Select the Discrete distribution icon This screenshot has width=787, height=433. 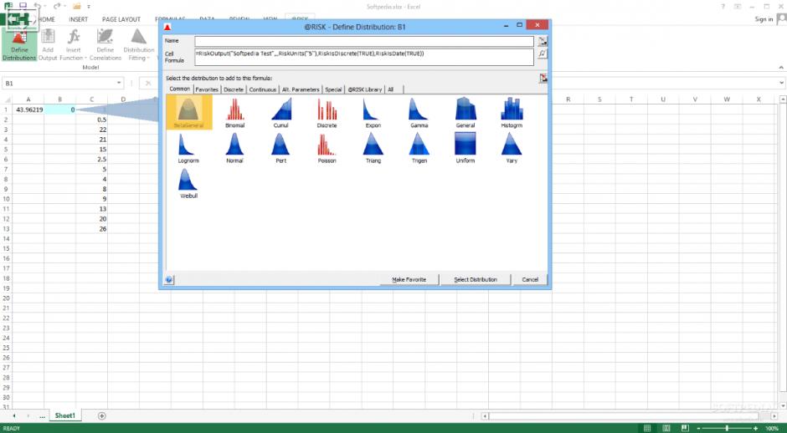(327, 112)
